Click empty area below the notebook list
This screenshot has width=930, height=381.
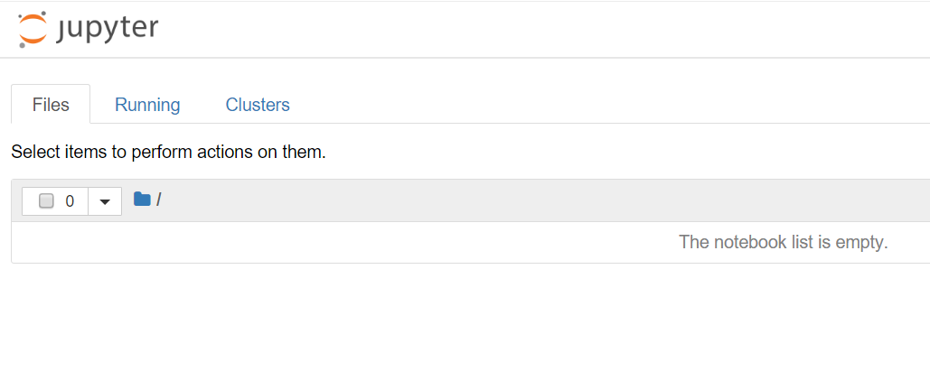point(452,325)
